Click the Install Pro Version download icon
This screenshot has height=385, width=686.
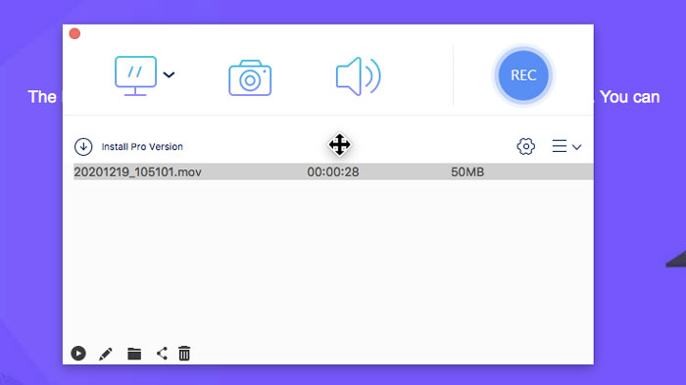pos(83,147)
